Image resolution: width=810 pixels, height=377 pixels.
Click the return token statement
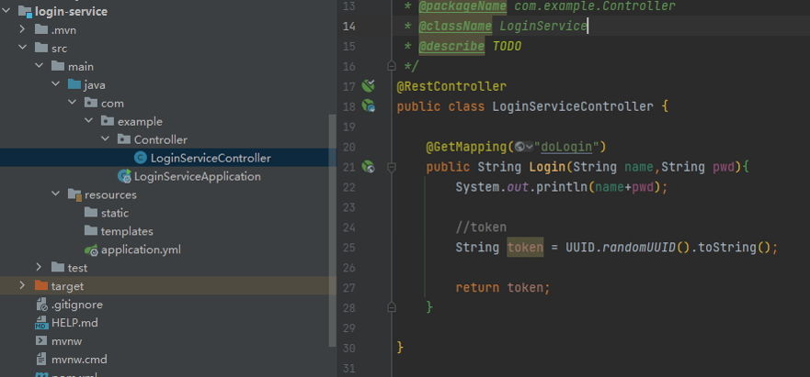click(x=503, y=287)
